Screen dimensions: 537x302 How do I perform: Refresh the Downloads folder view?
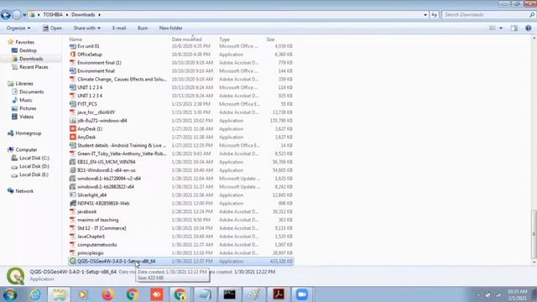435,15
